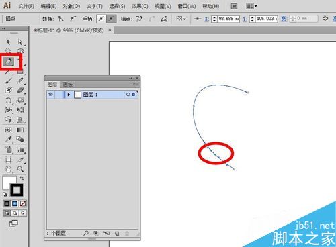
Task: Select the Selection tool black arrow
Action: (x=8, y=42)
